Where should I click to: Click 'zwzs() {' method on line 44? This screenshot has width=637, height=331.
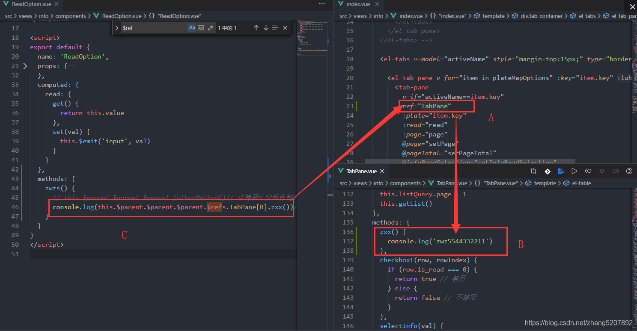(60, 188)
